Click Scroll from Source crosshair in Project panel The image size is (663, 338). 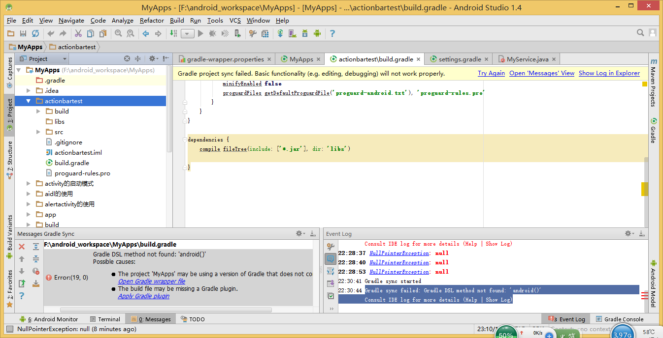coord(127,58)
